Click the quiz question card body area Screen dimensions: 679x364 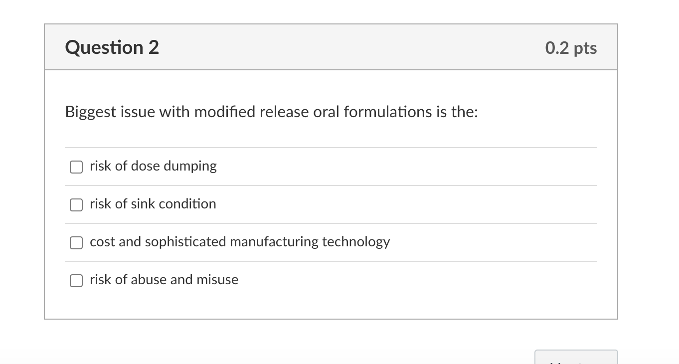pos(330,194)
